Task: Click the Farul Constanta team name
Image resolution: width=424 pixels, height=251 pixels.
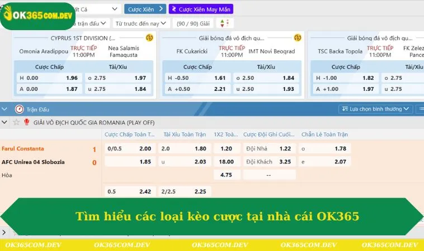Action: click(23, 148)
